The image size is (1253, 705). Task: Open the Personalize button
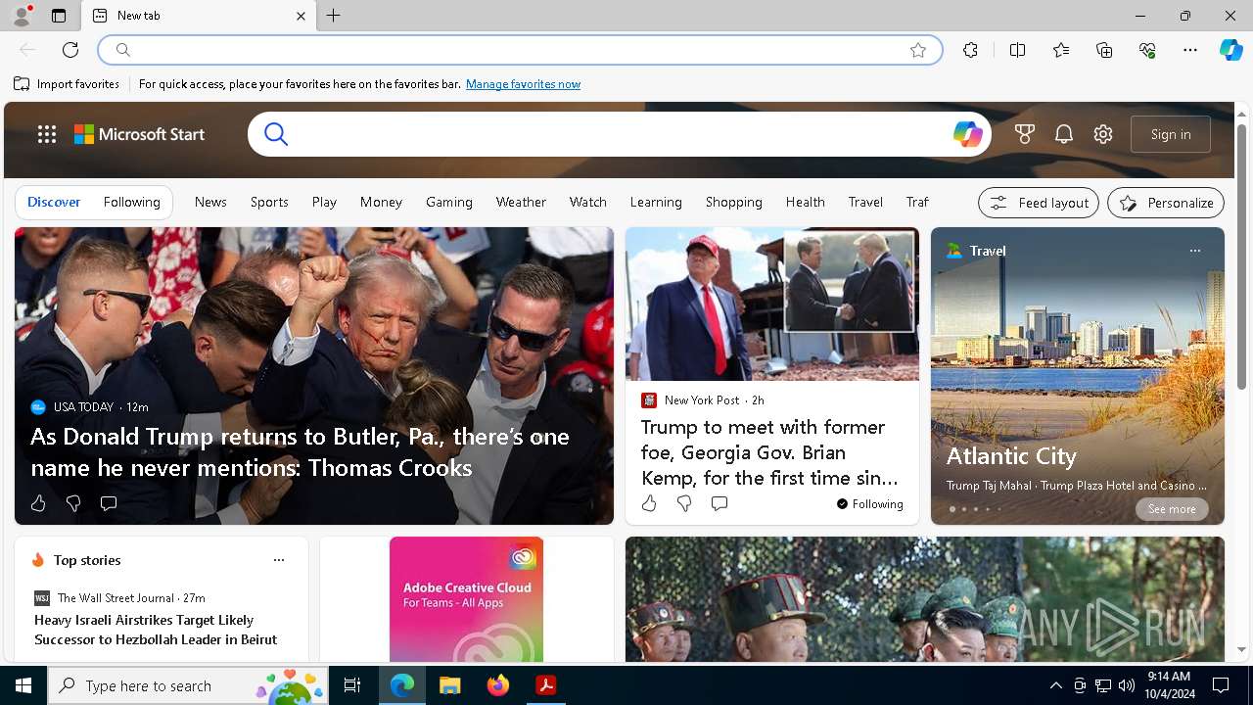pos(1166,203)
